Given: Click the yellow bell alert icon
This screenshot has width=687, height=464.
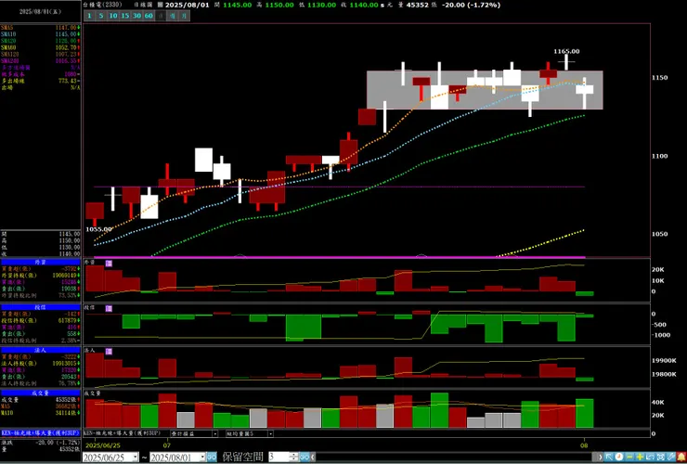Looking at the screenshot, I should click(681, 458).
